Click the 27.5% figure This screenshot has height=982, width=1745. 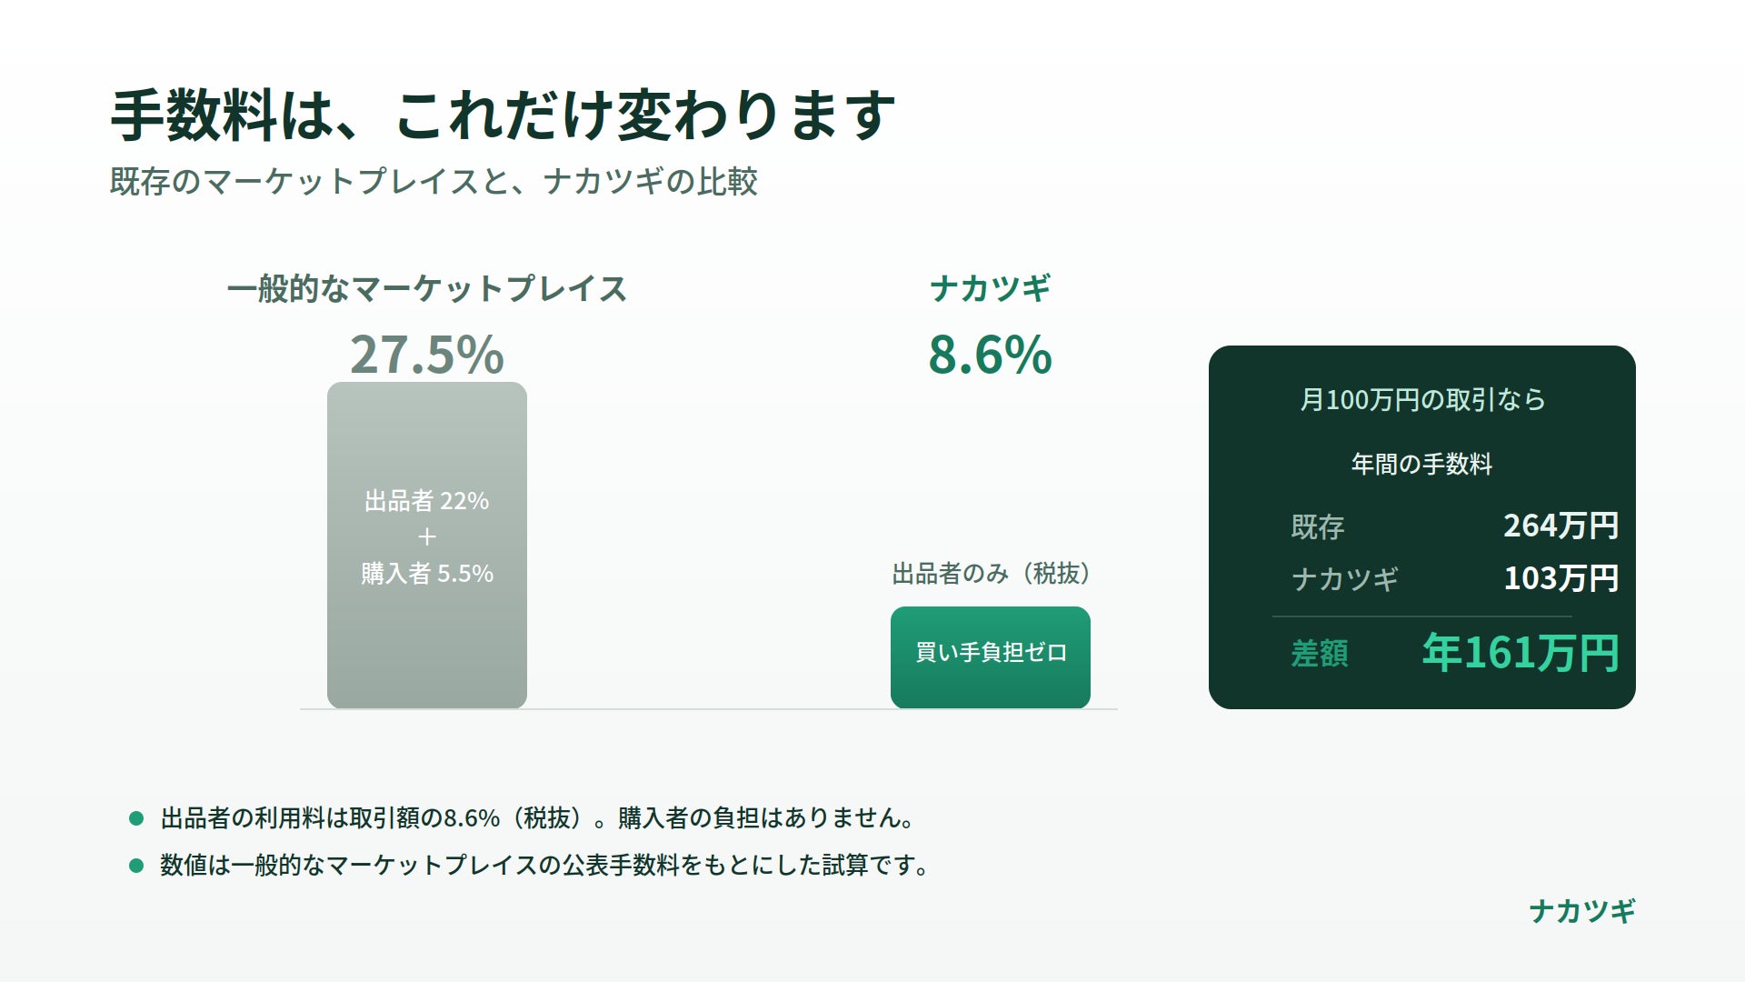[x=427, y=355]
